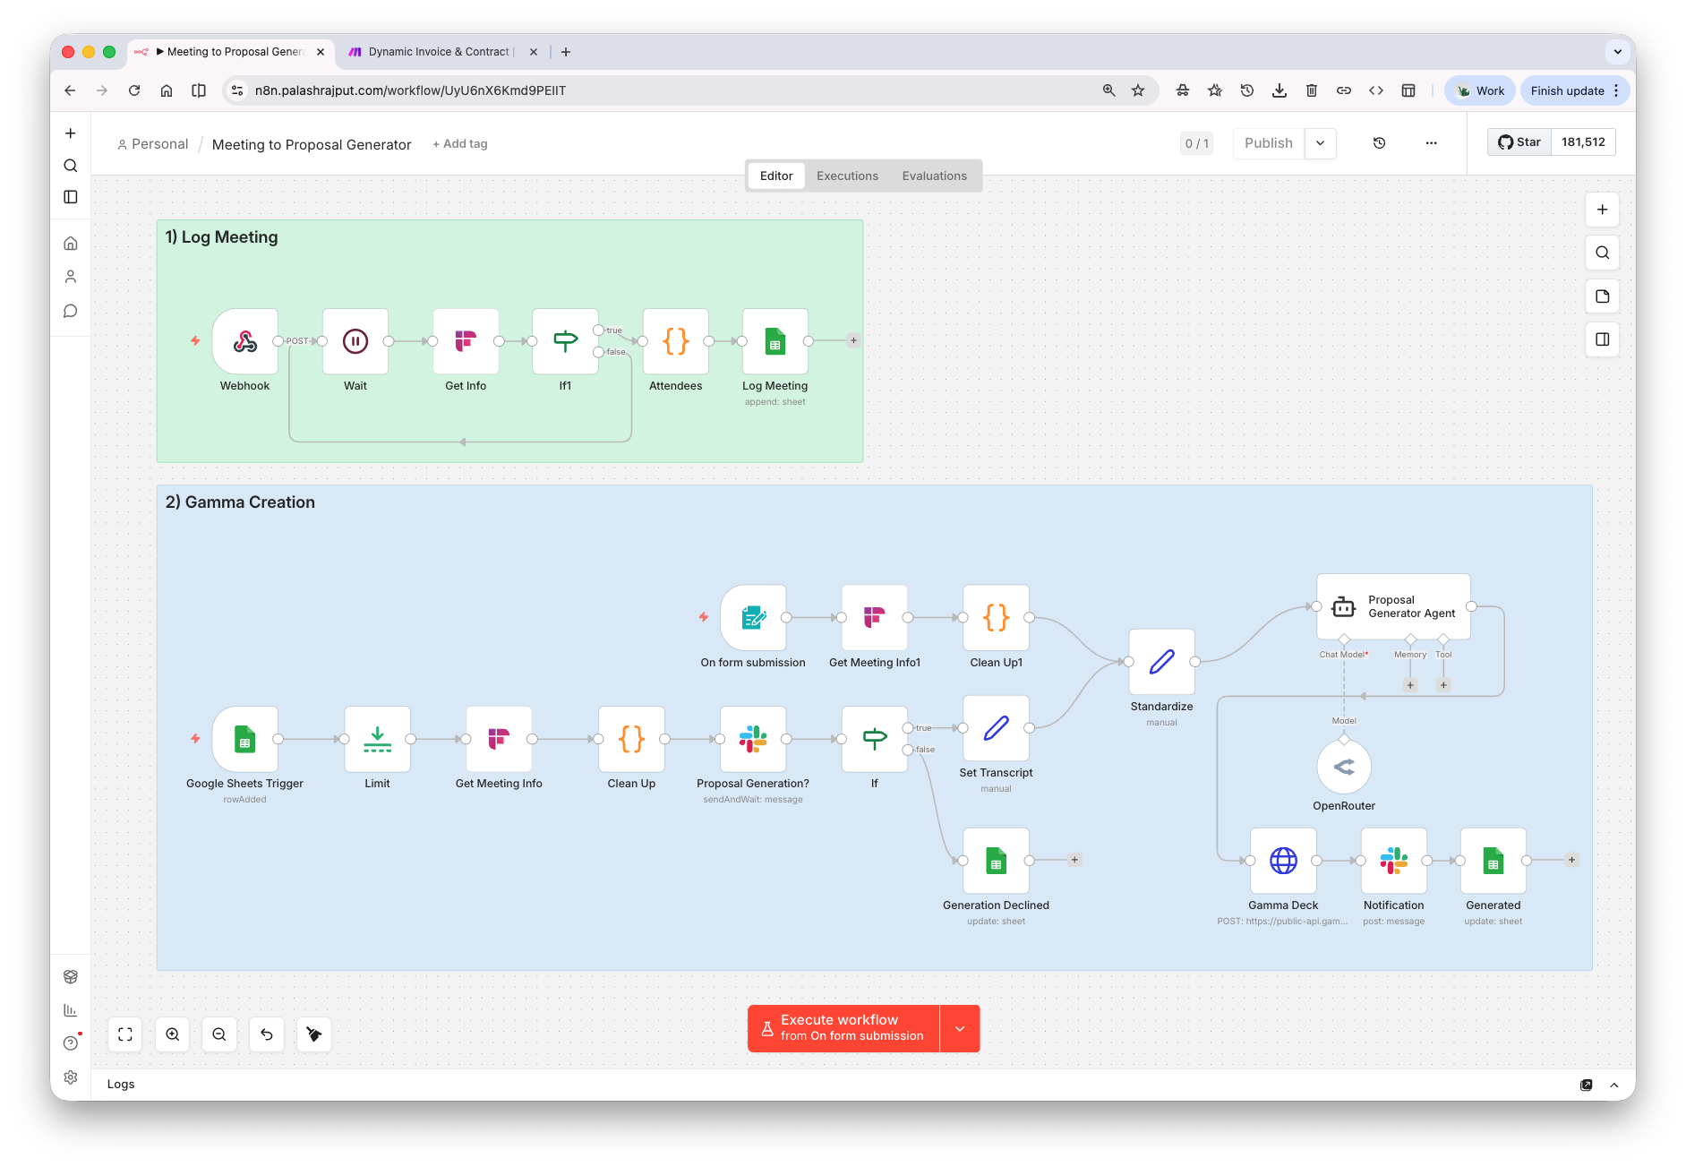The image size is (1686, 1167).
Task: Open the Proposal Generator Agent node
Action: [1391, 607]
